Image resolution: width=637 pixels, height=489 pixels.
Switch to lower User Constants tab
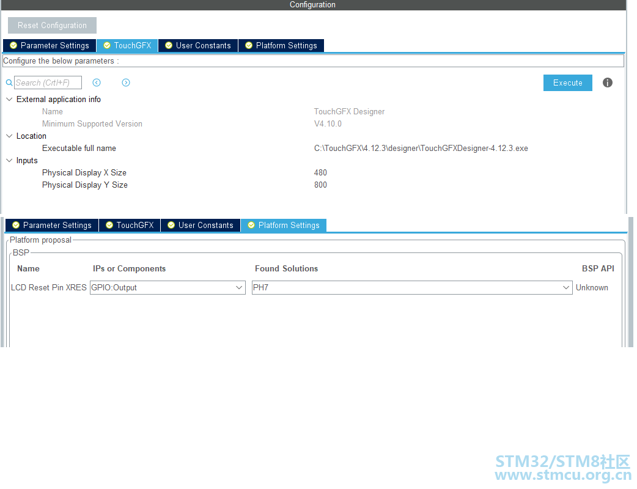201,225
